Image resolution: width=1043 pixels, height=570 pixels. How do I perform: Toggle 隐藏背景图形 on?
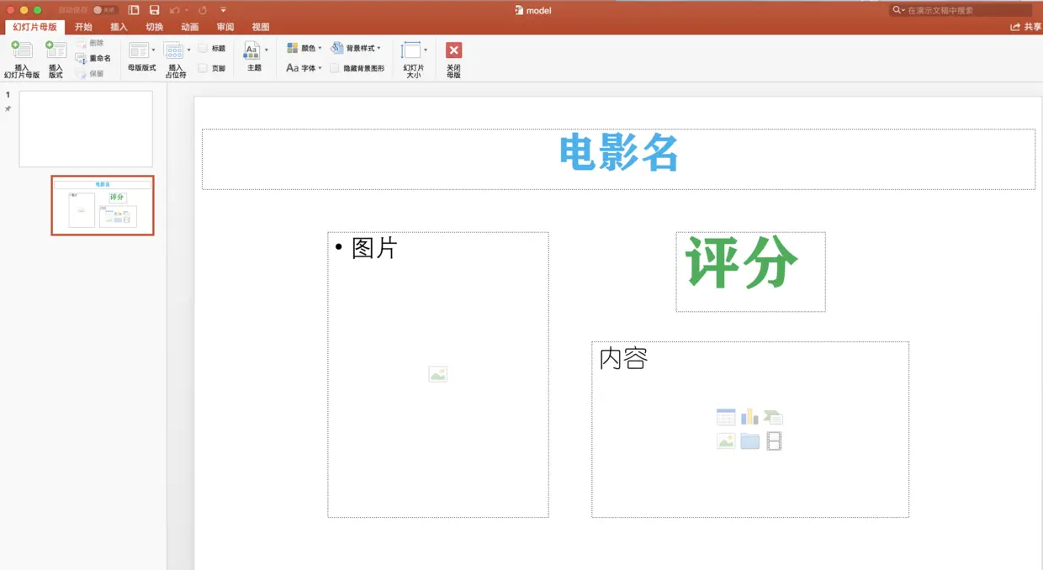335,67
